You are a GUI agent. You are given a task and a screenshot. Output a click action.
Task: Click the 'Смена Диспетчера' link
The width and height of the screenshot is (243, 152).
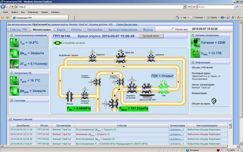[x=127, y=25]
